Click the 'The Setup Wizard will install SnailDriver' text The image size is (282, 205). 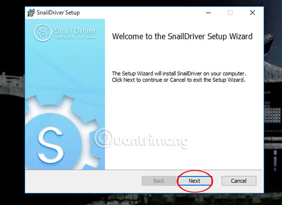point(179,74)
